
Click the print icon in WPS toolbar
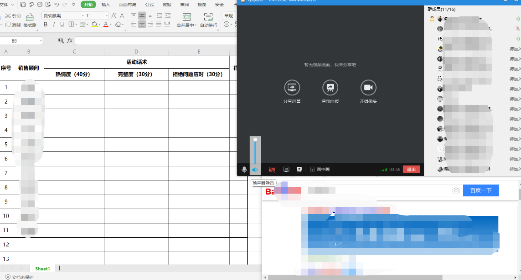pos(40,4)
